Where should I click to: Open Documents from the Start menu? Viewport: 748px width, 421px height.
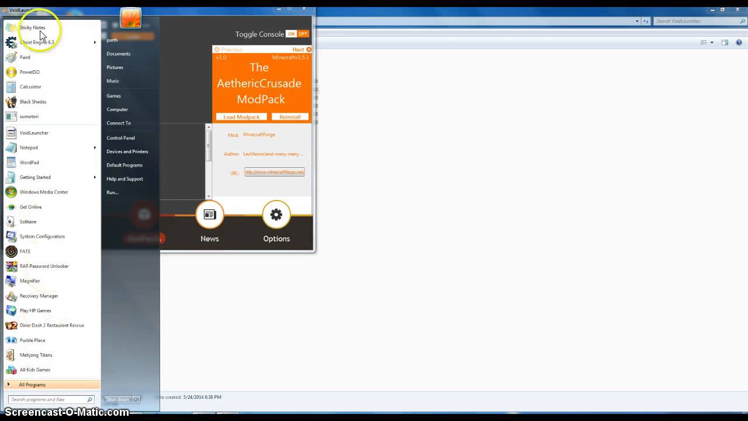[119, 54]
